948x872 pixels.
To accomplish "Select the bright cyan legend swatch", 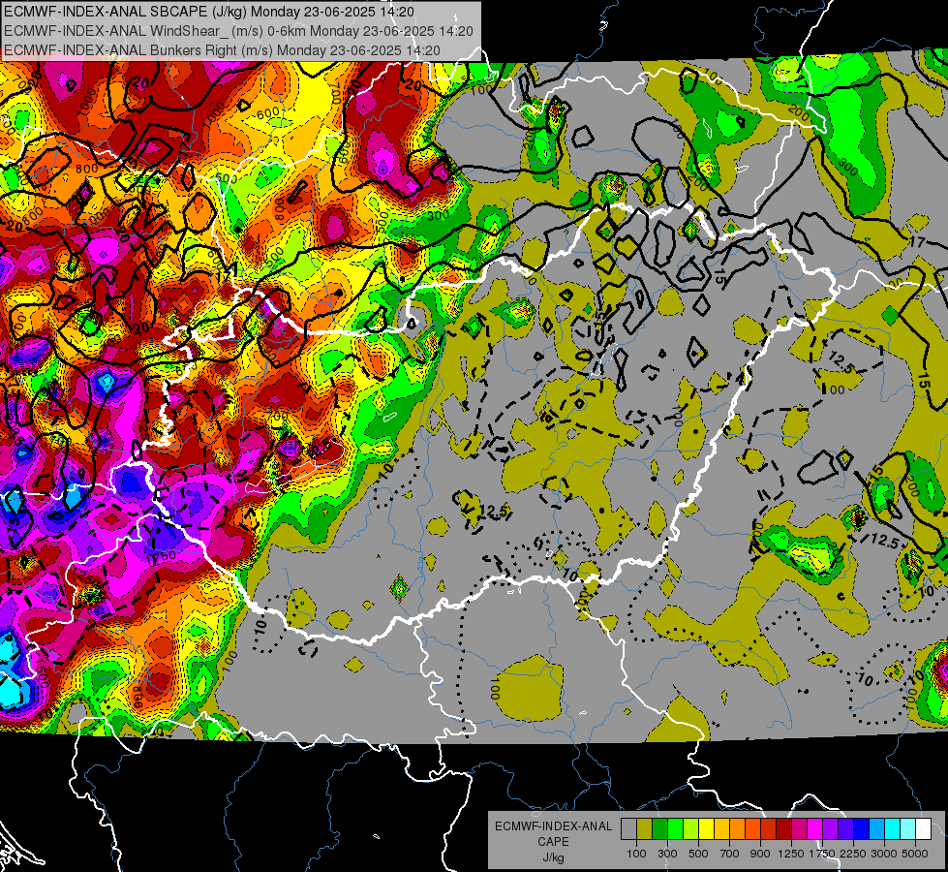I will (x=893, y=829).
